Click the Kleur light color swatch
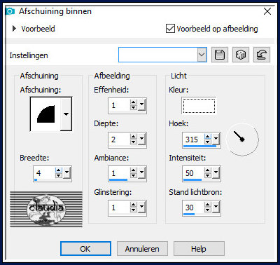 pyautogui.click(x=199, y=106)
